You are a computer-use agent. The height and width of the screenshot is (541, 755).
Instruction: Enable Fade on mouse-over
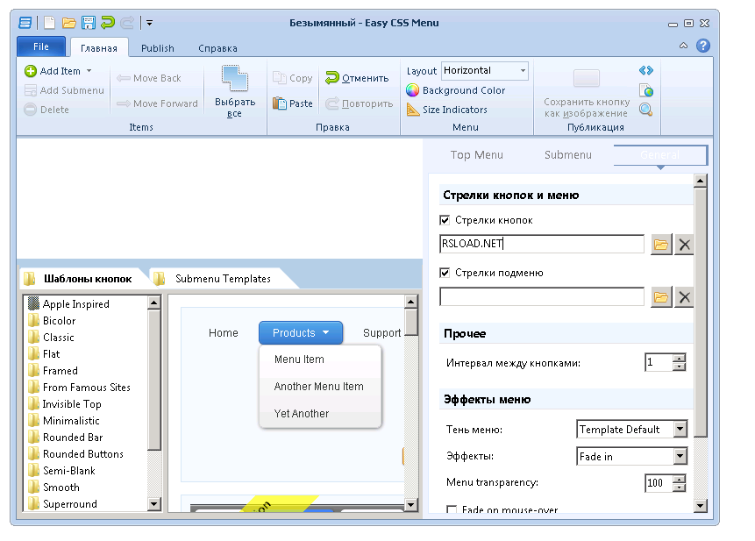452,510
